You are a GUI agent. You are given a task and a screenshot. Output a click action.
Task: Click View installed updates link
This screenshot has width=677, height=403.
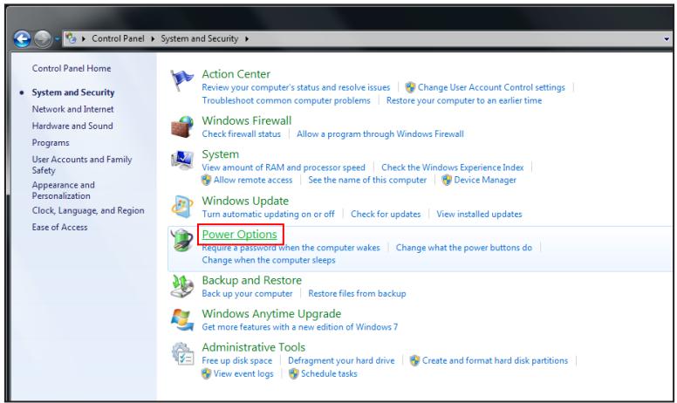pos(479,215)
